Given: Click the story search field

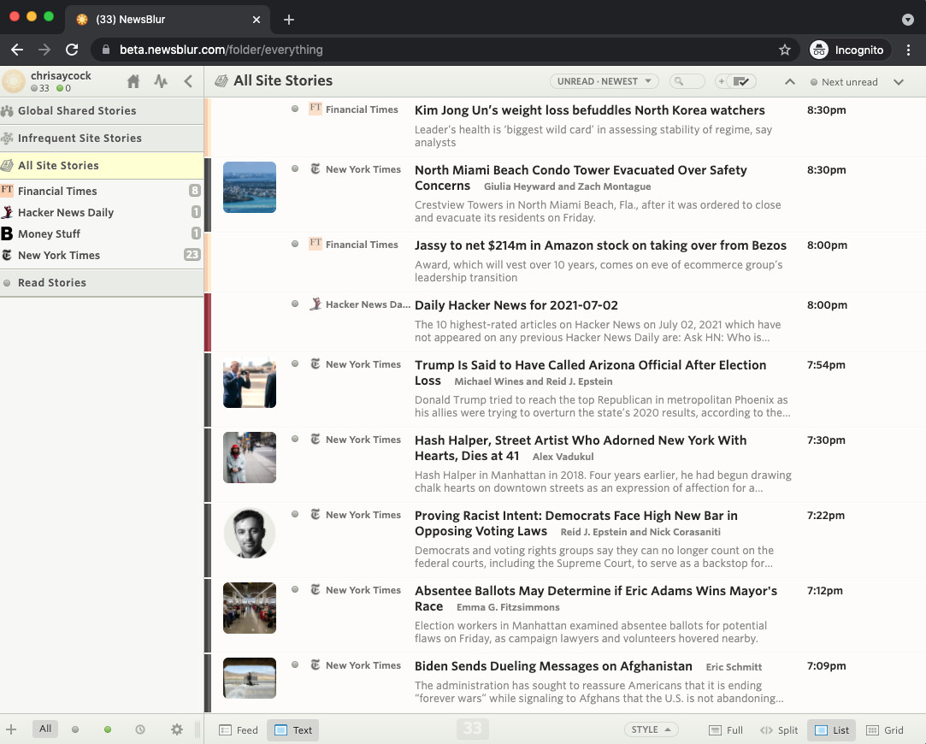Looking at the screenshot, I should pyautogui.click(x=687, y=81).
